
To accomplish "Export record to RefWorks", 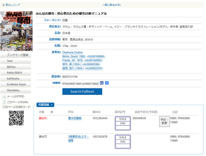I will tap(16, 78).
